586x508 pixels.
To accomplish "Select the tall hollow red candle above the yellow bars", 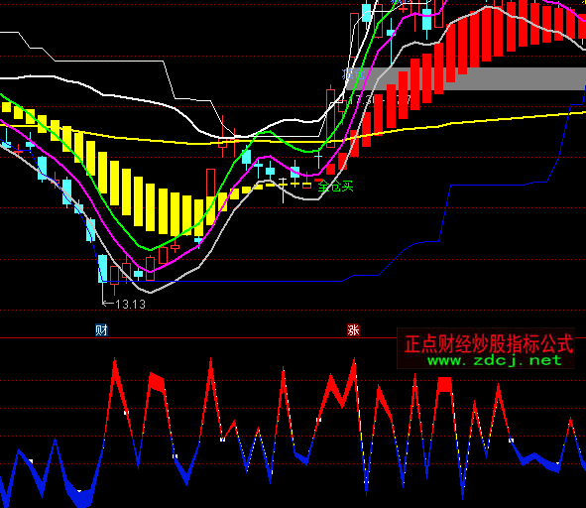I will (x=211, y=183).
